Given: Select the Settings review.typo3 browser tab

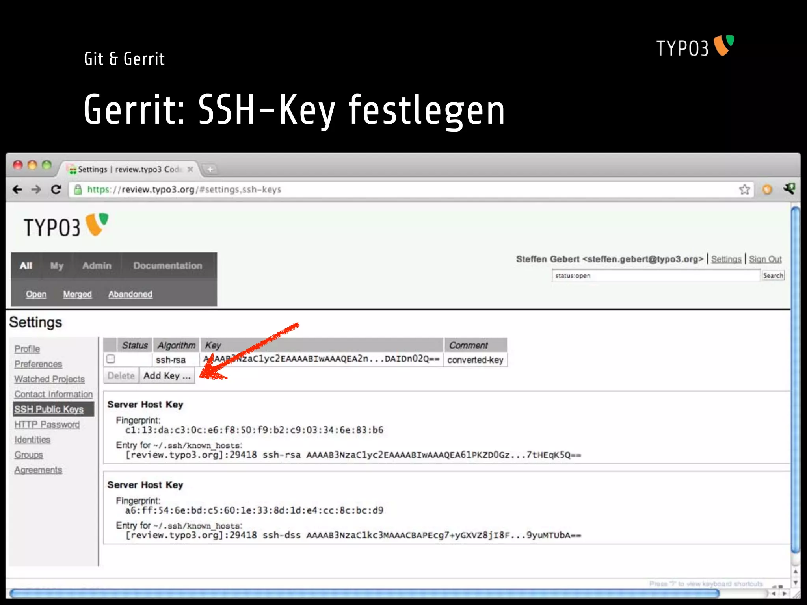Looking at the screenshot, I should pyautogui.click(x=130, y=169).
